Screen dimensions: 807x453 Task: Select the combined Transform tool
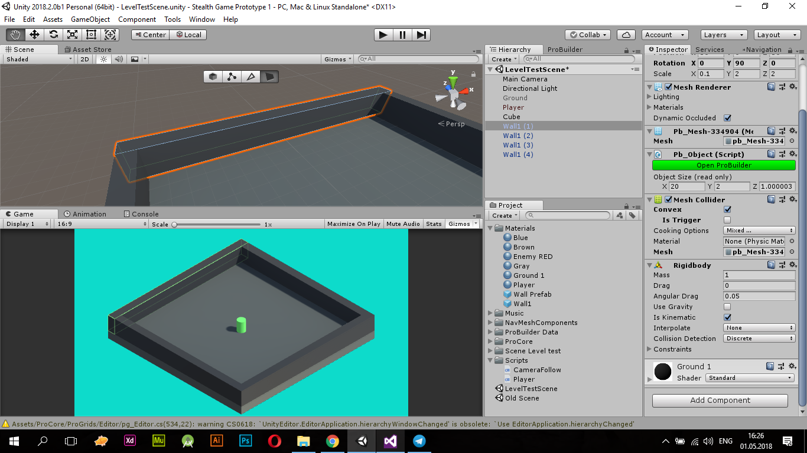pos(110,35)
